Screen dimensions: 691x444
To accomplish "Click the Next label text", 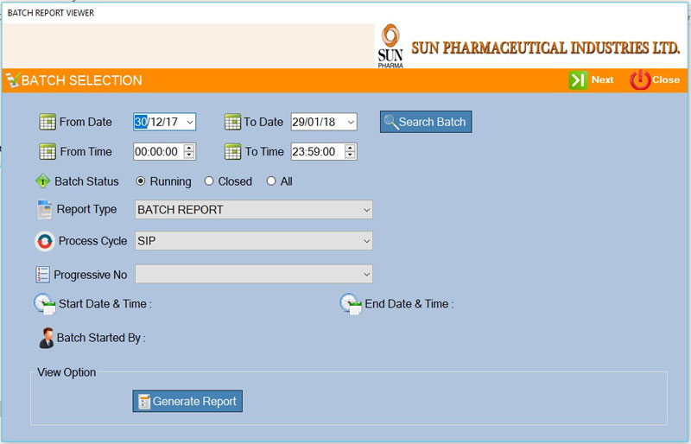I will 602,79.
